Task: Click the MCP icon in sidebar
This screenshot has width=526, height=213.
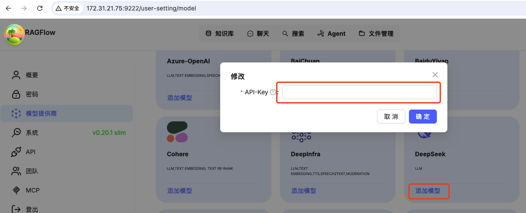Action: [x=16, y=190]
